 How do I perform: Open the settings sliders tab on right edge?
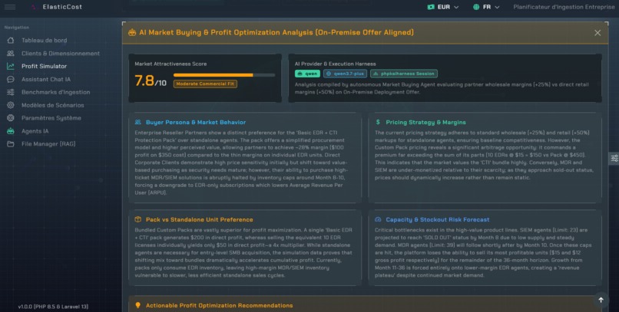coord(614,159)
